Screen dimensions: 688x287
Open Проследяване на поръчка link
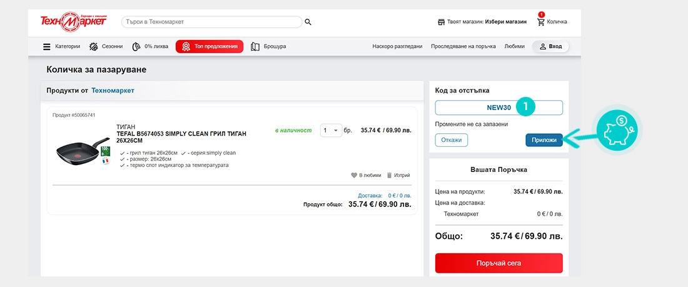pyautogui.click(x=463, y=46)
